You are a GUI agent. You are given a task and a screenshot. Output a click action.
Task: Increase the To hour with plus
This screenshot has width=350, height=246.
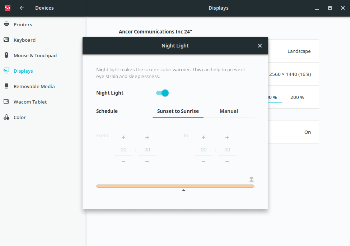click(x=204, y=137)
